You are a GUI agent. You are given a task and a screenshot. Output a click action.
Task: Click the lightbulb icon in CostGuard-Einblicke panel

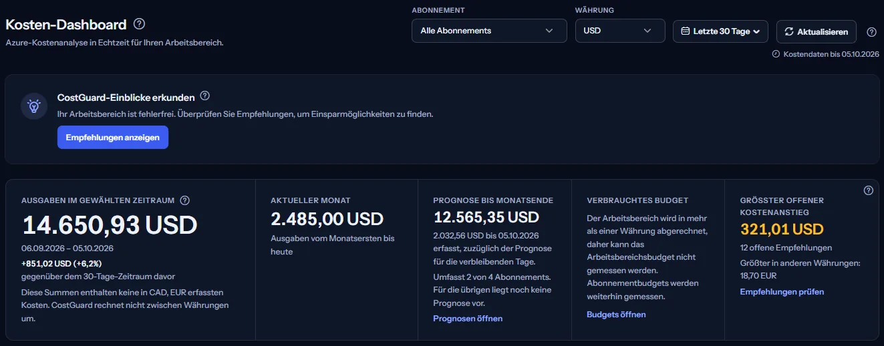(33, 106)
